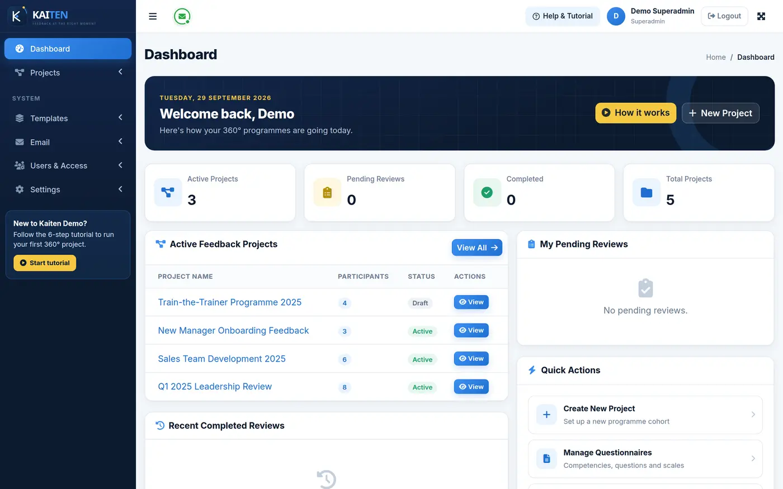The height and width of the screenshot is (489, 783).
Task: Click the Settings gear icon in sidebar
Action: pos(20,189)
